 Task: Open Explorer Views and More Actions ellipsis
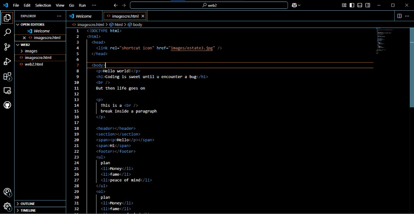click(x=59, y=16)
